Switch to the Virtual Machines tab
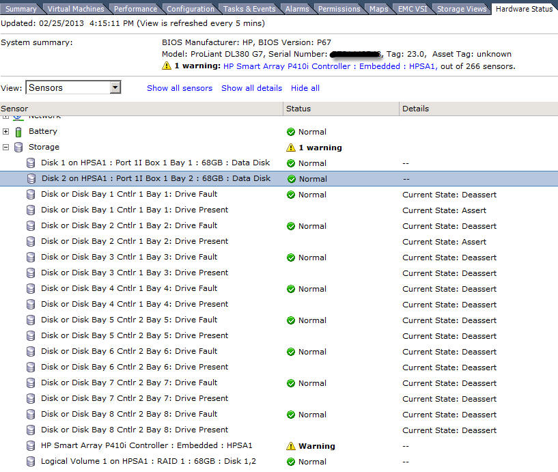The width and height of the screenshot is (558, 472). (76, 9)
